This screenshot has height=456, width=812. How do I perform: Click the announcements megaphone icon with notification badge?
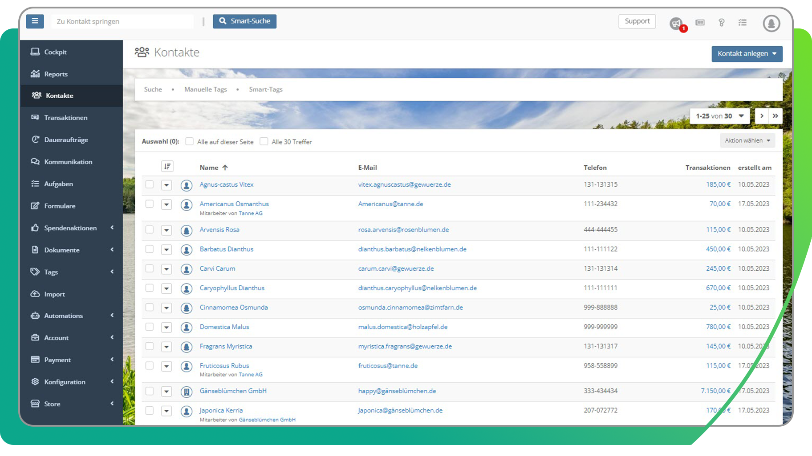click(x=676, y=23)
